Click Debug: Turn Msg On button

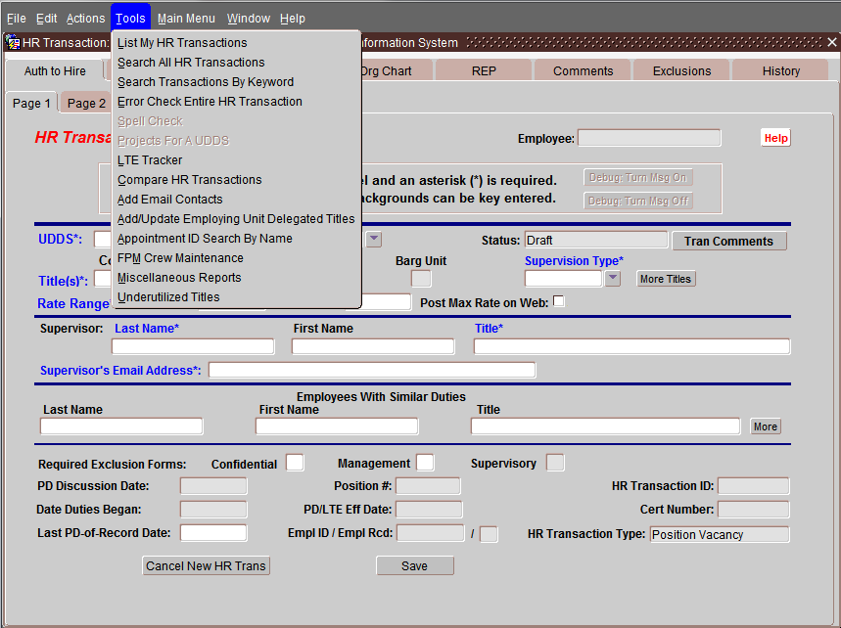tap(638, 177)
